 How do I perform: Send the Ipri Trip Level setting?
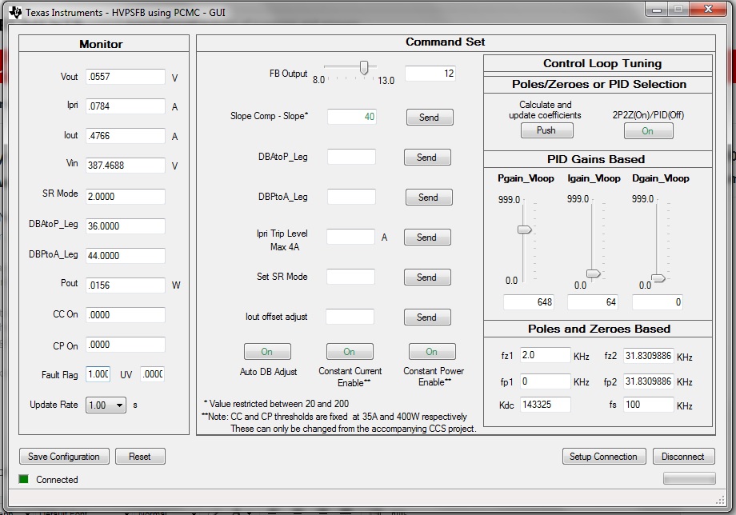(427, 237)
